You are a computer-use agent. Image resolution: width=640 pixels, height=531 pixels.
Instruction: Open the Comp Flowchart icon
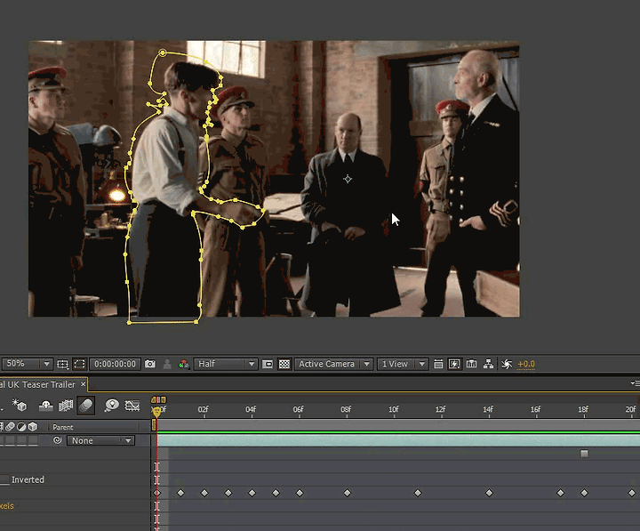488,364
